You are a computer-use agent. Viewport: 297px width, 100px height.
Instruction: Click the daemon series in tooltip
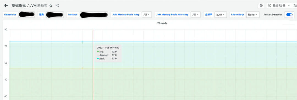click(x=107, y=55)
